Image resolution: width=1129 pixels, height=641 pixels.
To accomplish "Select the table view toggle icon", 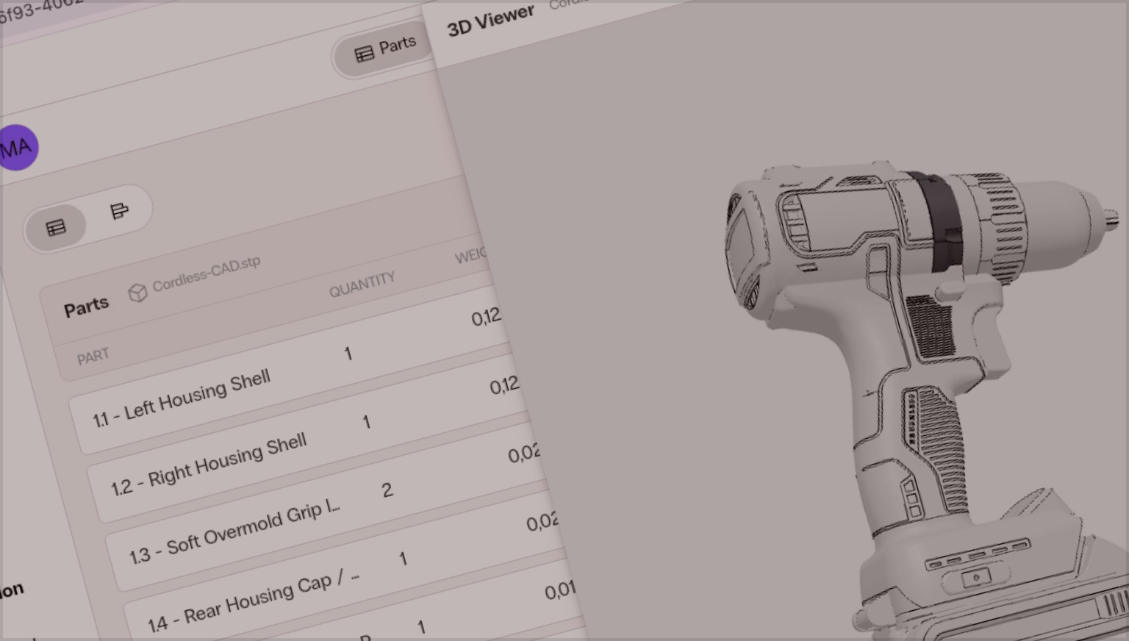I will point(56,228).
